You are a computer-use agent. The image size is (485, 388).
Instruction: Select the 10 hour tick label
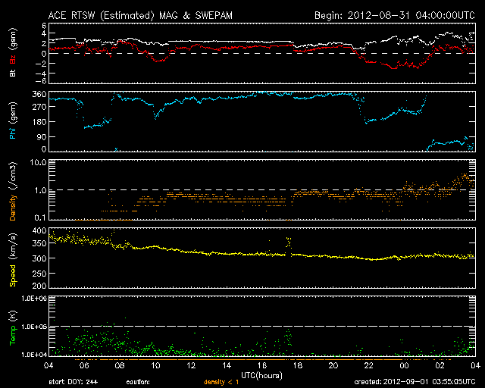[155, 366]
